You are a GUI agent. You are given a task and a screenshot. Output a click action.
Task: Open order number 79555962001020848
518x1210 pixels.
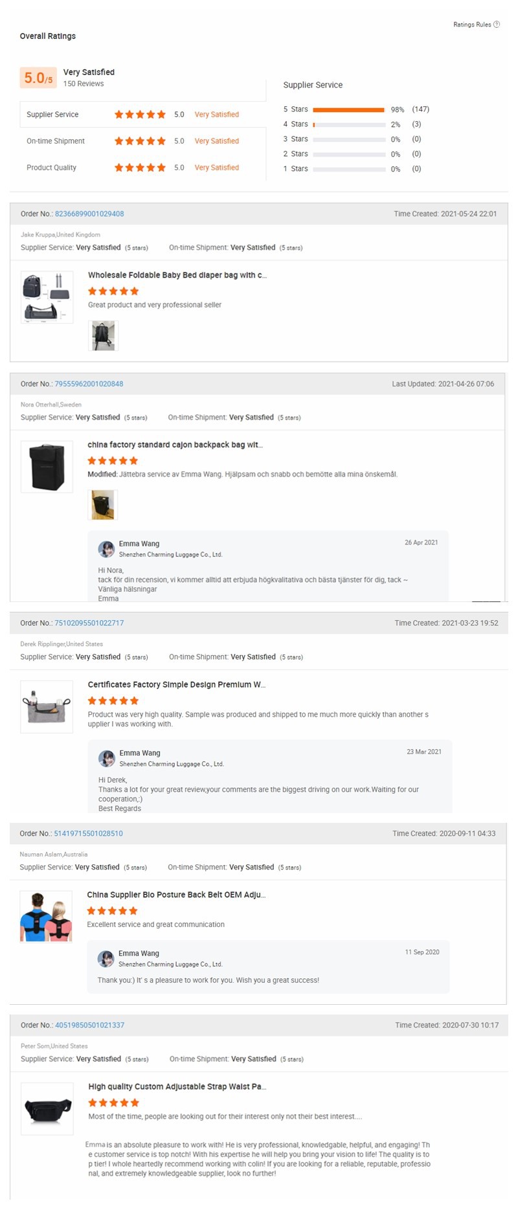click(x=89, y=384)
